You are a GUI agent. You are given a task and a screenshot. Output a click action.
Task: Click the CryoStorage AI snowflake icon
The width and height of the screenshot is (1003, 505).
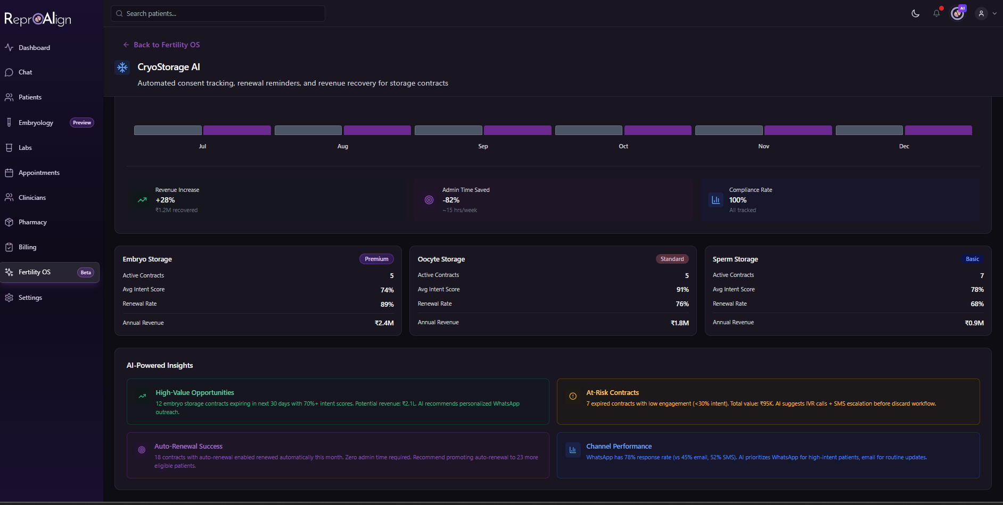(122, 68)
